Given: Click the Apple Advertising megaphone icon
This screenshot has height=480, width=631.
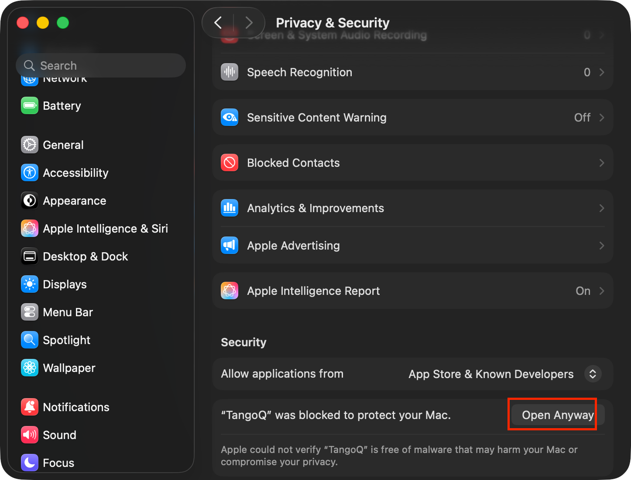Looking at the screenshot, I should (x=230, y=245).
